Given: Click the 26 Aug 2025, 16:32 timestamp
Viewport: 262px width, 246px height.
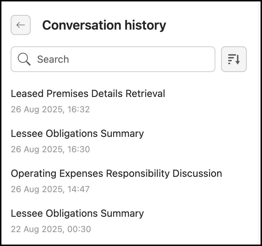Looking at the screenshot, I should tap(50, 109).
